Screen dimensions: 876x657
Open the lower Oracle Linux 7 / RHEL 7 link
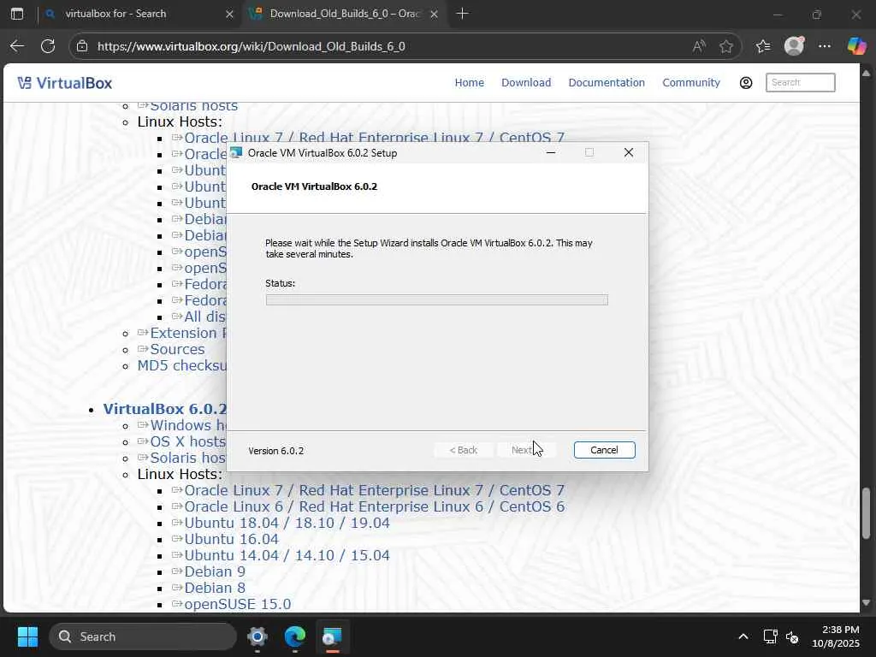click(375, 490)
